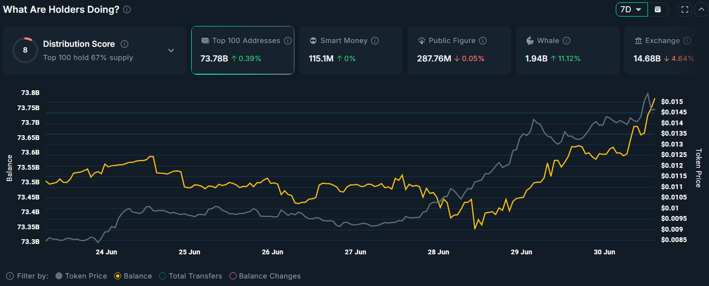Click the fullscreen expand icon
Screen dimensions: 709x286
pos(685,9)
